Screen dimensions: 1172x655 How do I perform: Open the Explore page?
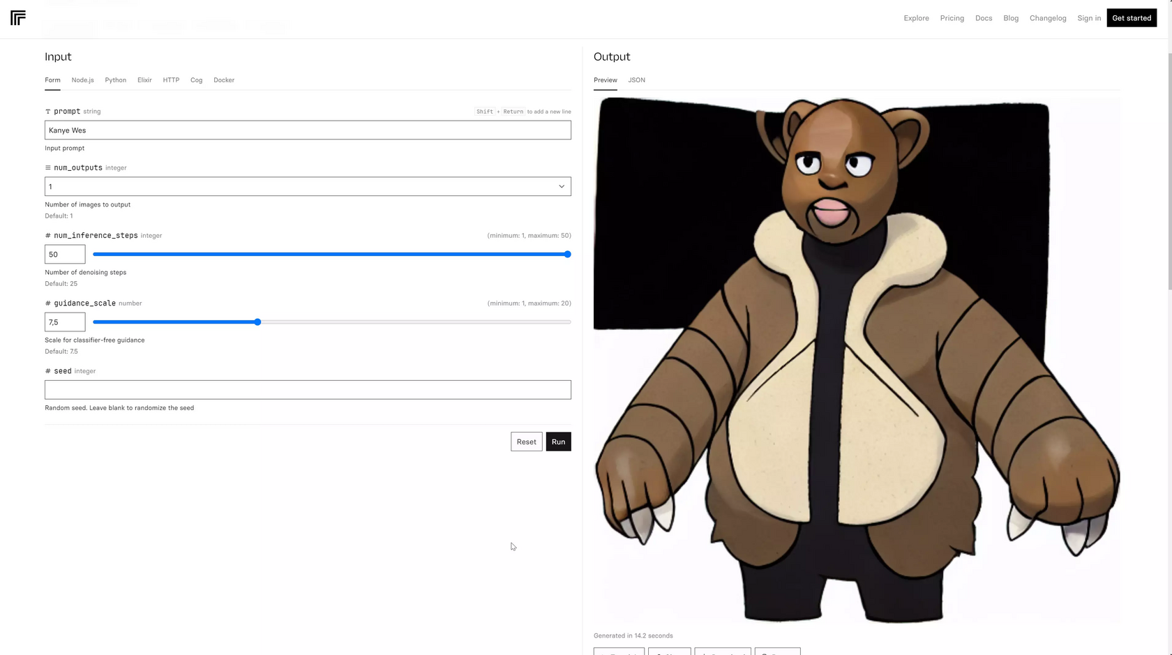point(916,18)
